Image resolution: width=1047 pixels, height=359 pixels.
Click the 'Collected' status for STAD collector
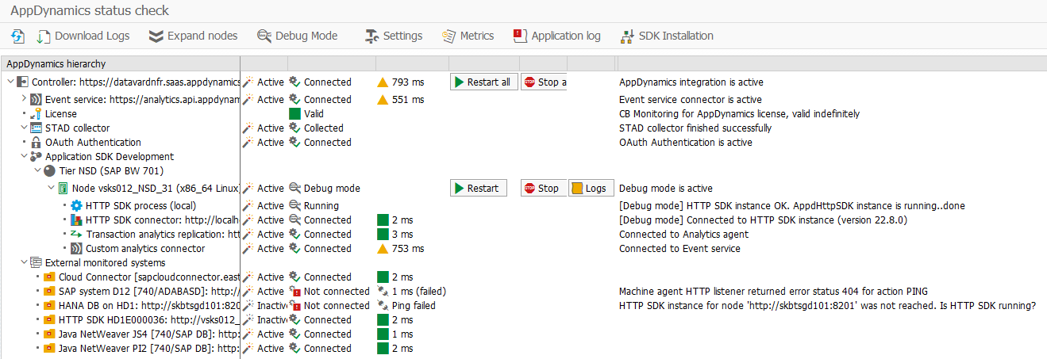[324, 128]
